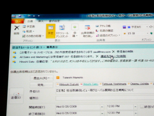
Task: Open start time 12:00 PM dropdown
Action: click(x=135, y=107)
